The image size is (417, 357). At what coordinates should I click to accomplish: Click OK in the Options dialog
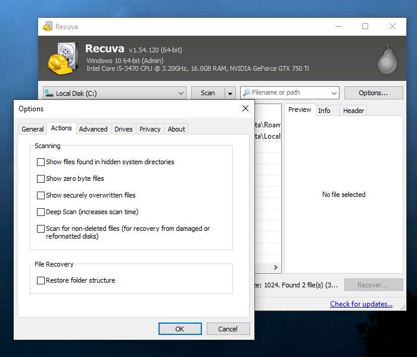(x=180, y=329)
